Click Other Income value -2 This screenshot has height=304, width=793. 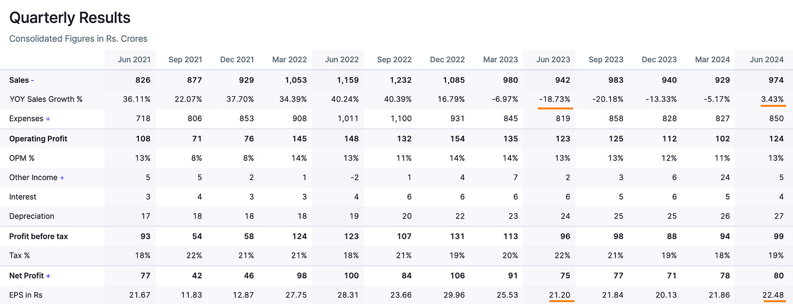(355, 177)
